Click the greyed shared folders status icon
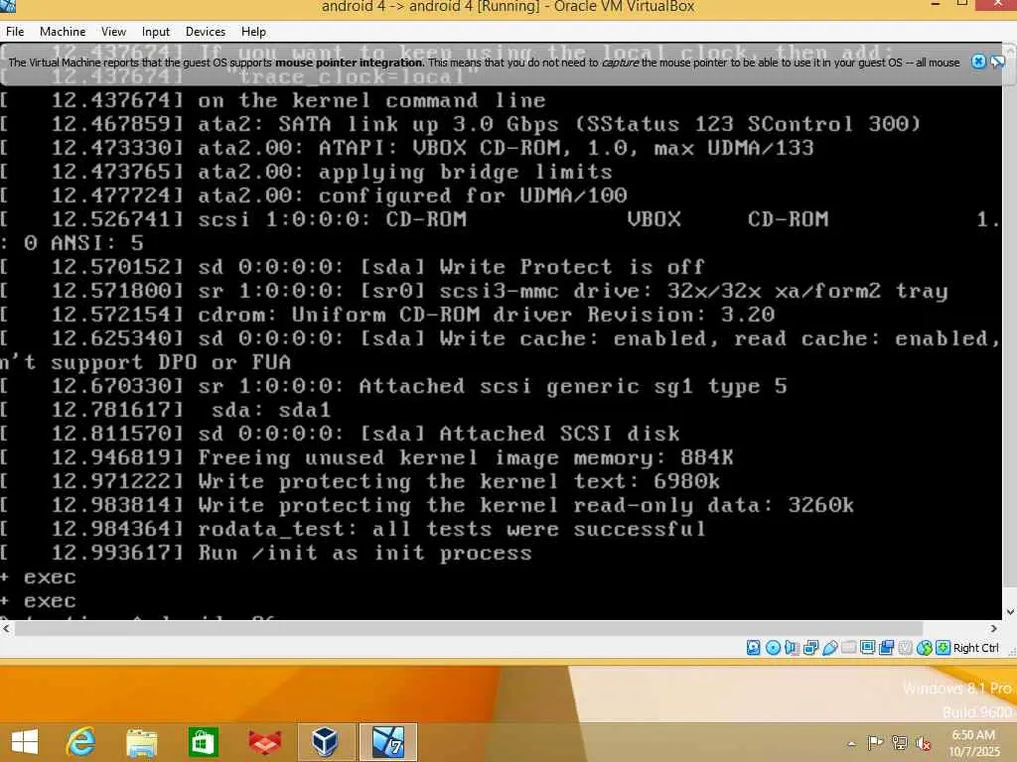 (848, 647)
